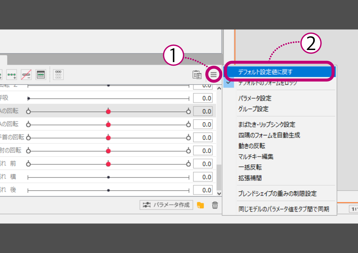Viewport: 358px width, 253px height.
Task: Click the parameter list vertical scrollbar thumb
Action: tap(219, 177)
